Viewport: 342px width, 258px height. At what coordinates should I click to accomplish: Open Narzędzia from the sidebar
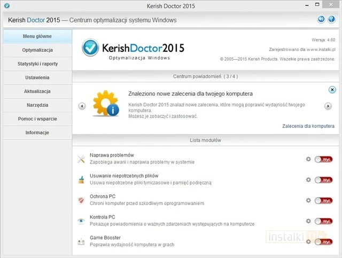pyautogui.click(x=37, y=105)
